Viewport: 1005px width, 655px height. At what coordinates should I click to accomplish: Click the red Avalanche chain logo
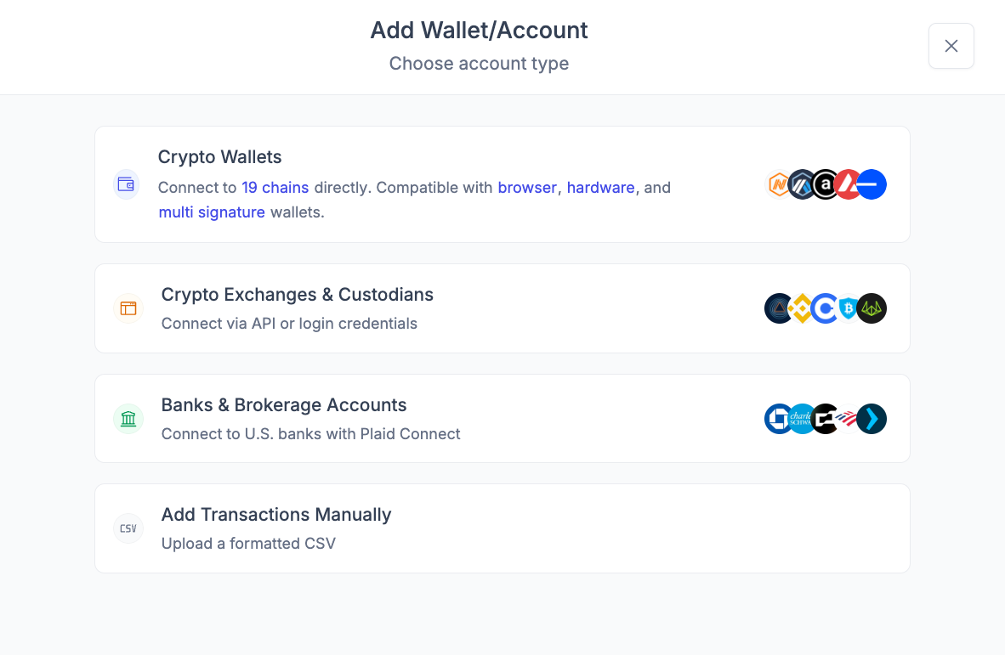coord(848,184)
